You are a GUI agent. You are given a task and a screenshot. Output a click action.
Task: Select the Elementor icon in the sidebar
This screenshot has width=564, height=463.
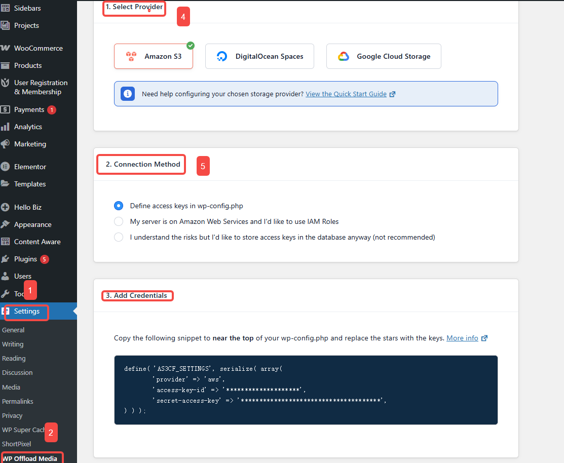[x=7, y=166]
